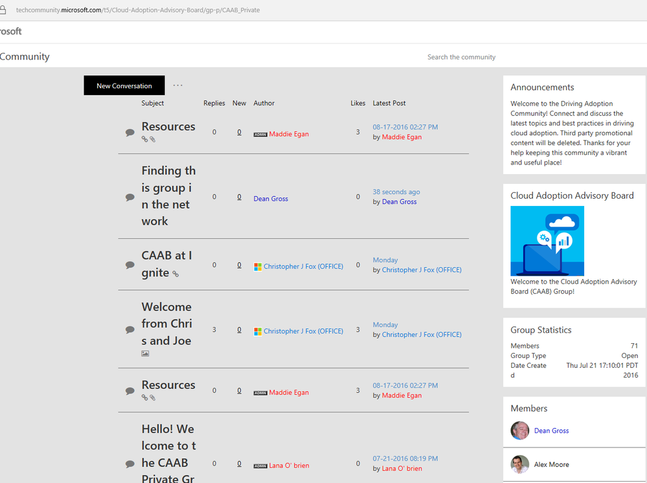Click Lana O' brien in the Author column
Image resolution: width=647 pixels, height=483 pixels.
click(289, 466)
